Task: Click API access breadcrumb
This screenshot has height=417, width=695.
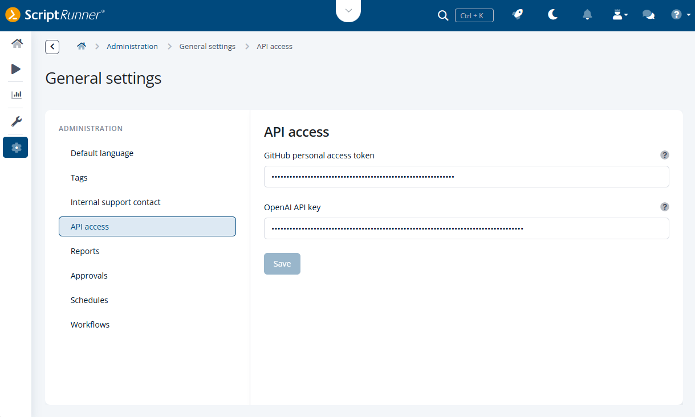Action: tap(274, 47)
